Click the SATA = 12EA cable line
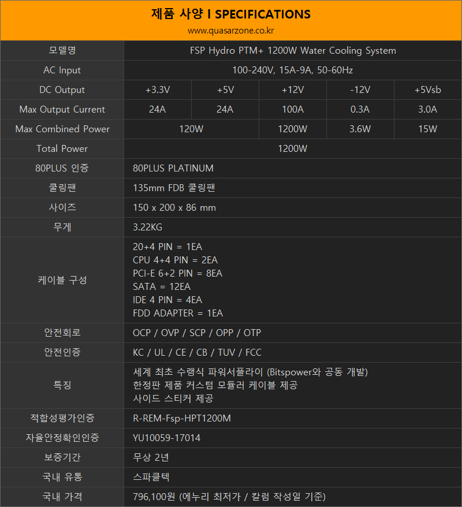The height and width of the screenshot is (507, 462). (x=162, y=287)
